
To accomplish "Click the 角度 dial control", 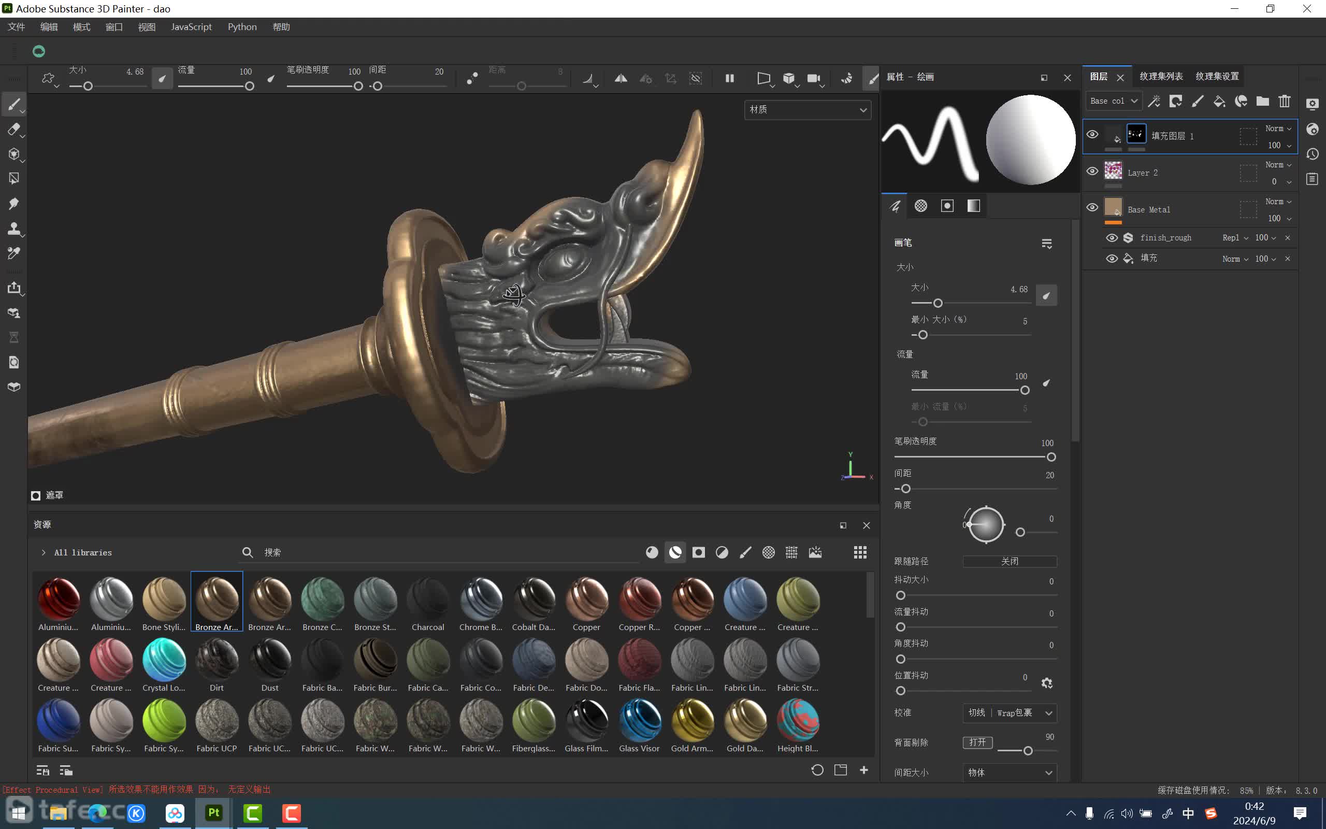I will [986, 525].
